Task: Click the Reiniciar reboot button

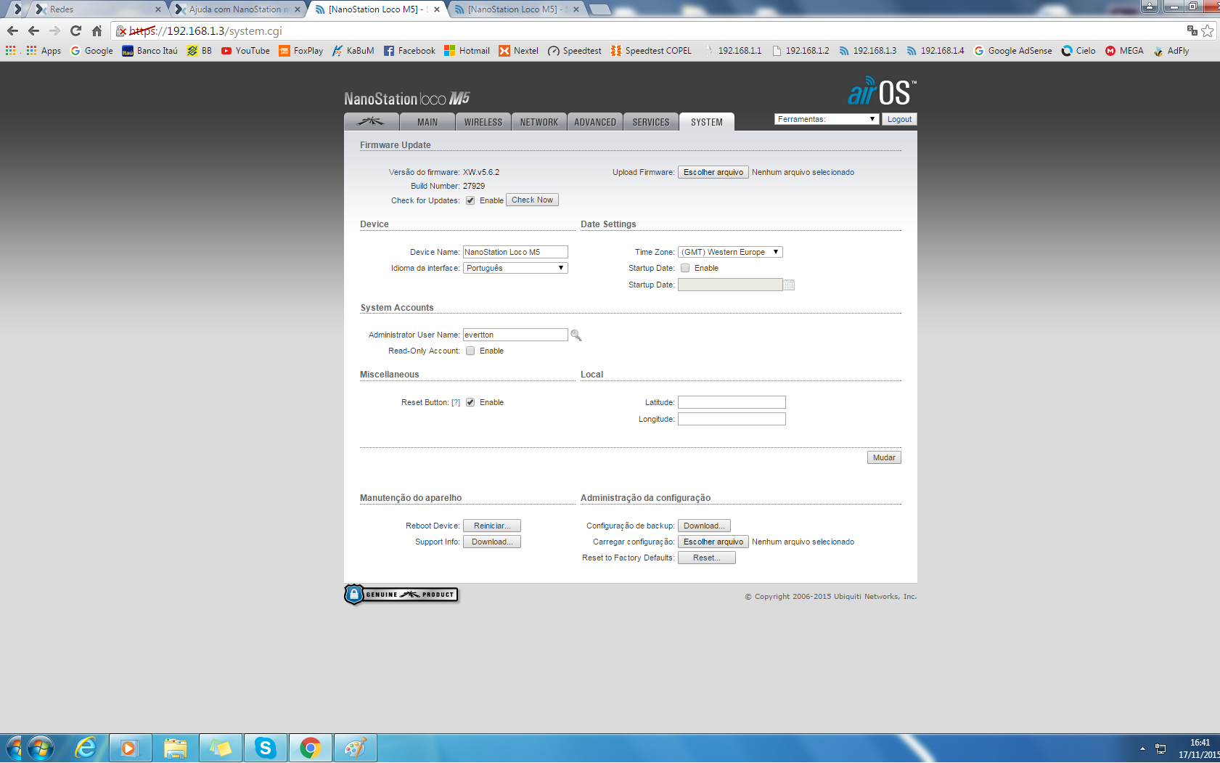Action: tap(492, 526)
